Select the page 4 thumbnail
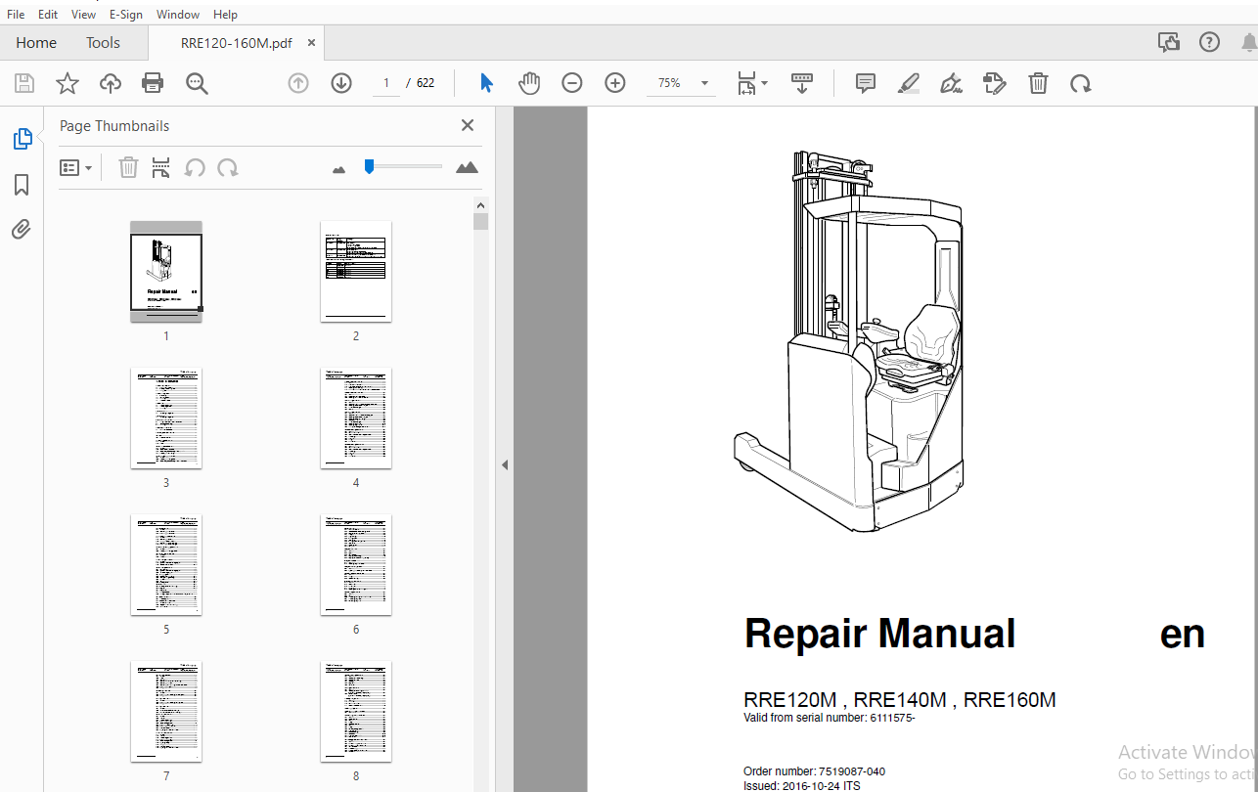Screen dimensions: 1258x792 (x=356, y=418)
